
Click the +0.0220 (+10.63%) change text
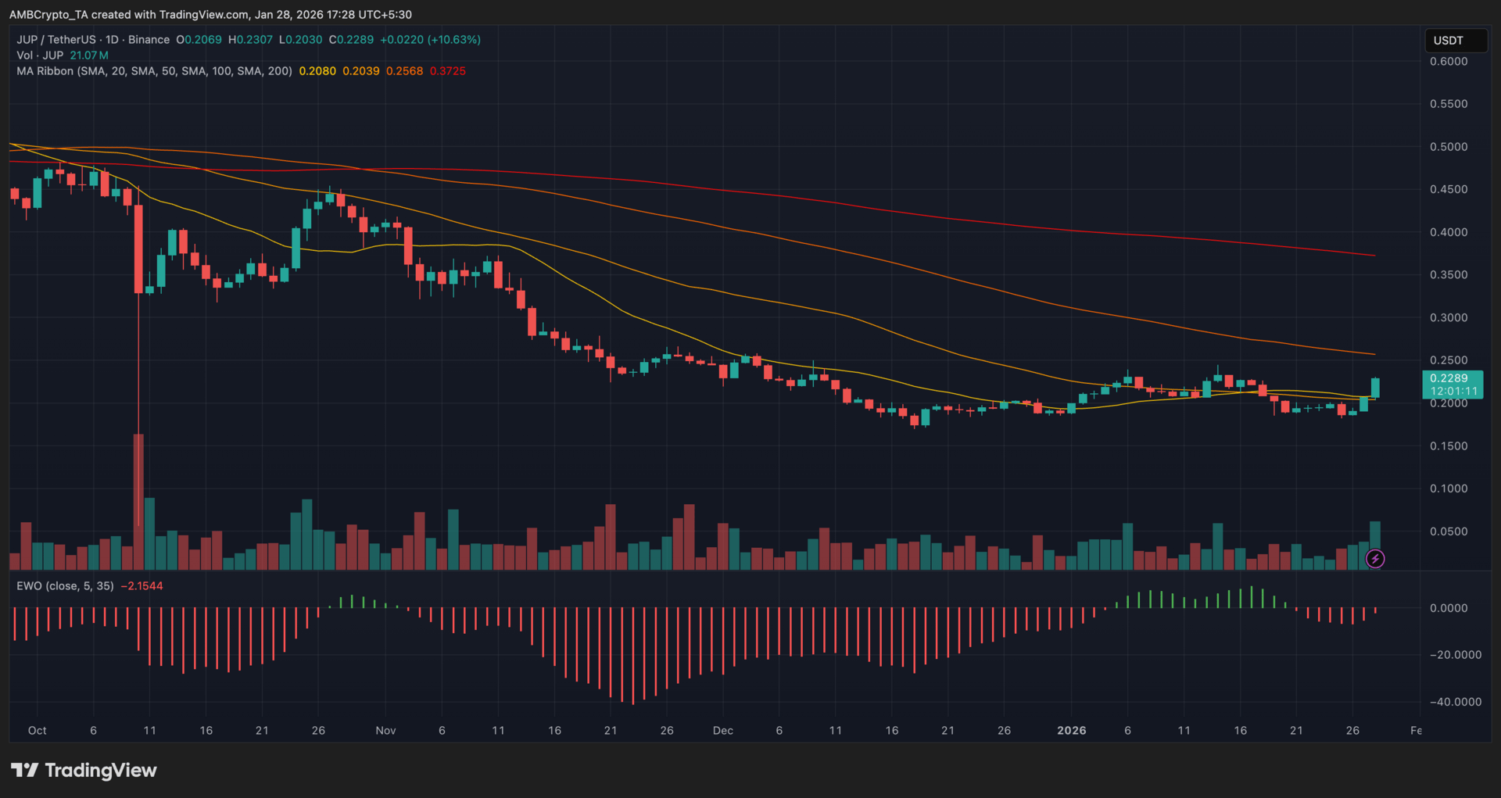point(430,40)
